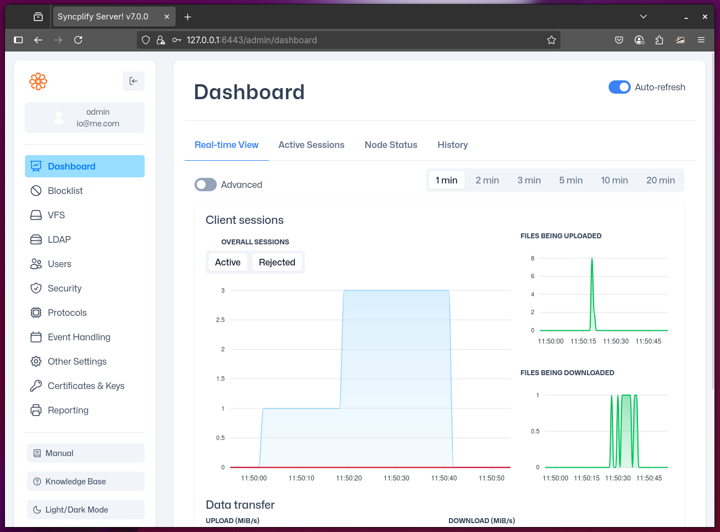Select the VFS icon in sidebar
720x532 pixels.
37,215
